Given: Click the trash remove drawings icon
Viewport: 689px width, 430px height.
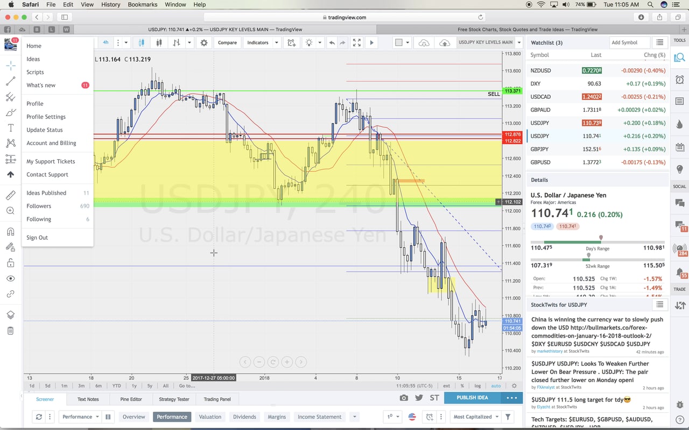Looking at the screenshot, I should click(10, 331).
